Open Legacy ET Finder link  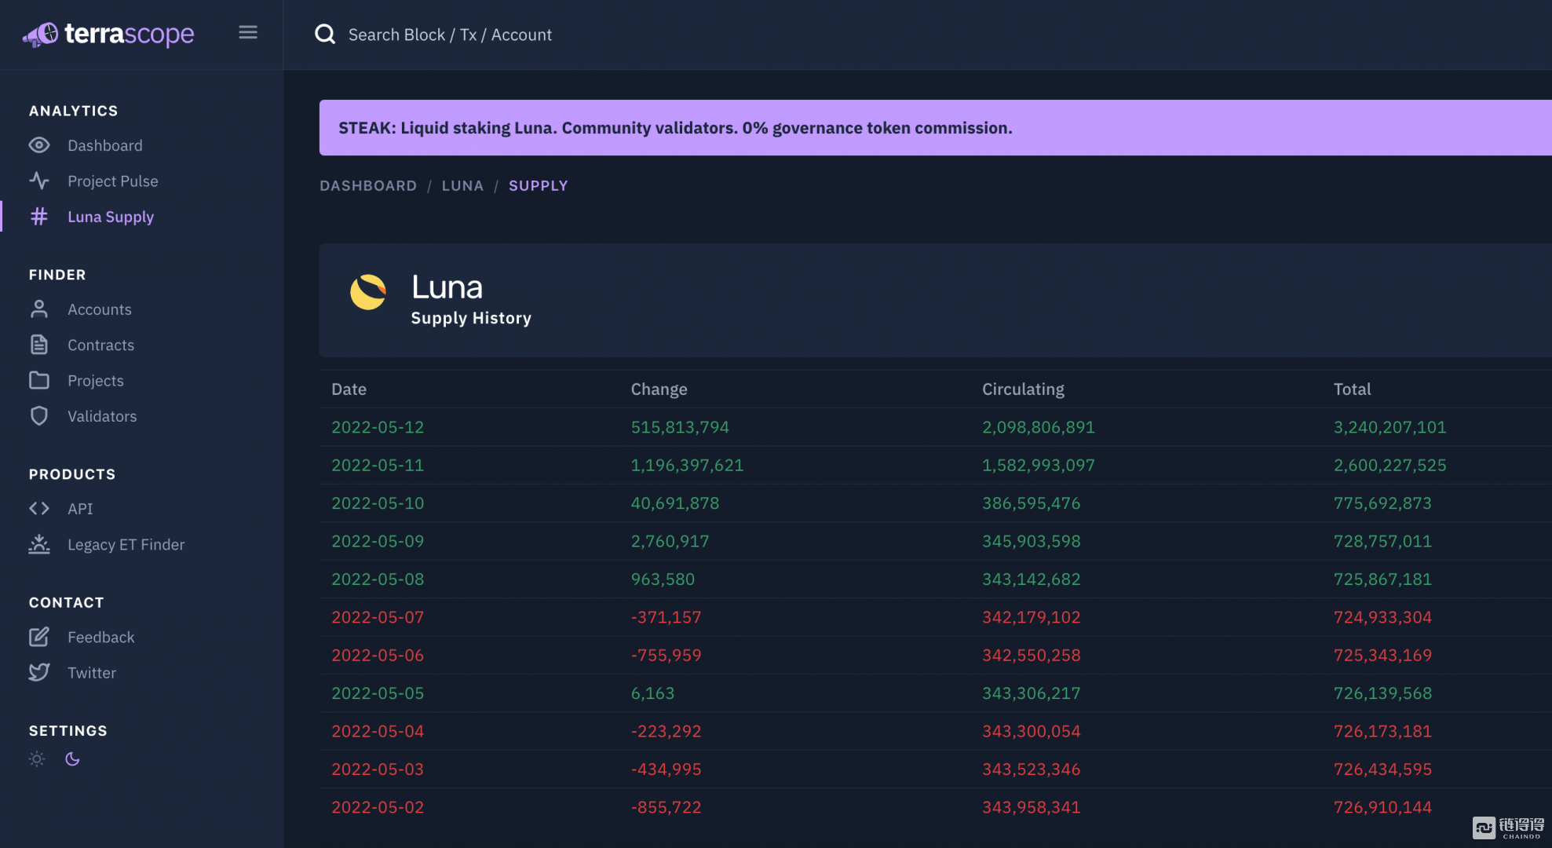click(x=126, y=544)
